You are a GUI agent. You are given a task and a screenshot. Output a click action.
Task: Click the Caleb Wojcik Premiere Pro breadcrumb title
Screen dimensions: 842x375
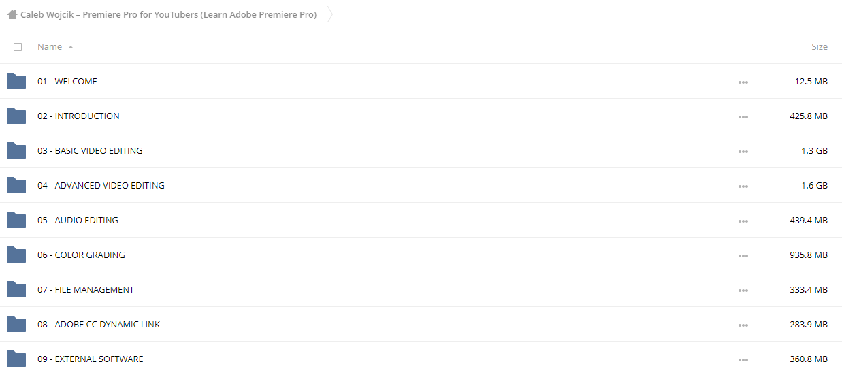click(168, 14)
